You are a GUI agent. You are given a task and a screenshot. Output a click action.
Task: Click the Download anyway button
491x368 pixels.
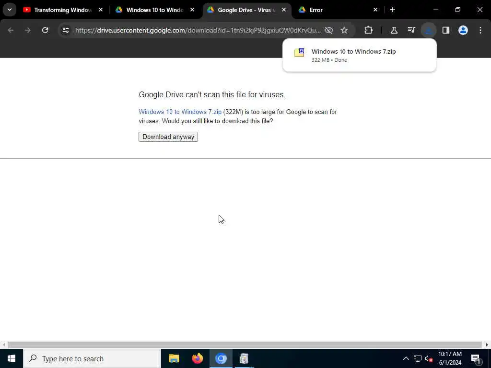click(x=168, y=137)
